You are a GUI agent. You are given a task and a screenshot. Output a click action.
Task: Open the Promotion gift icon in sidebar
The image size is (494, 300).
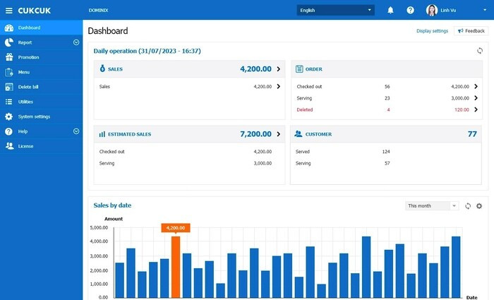(9, 57)
